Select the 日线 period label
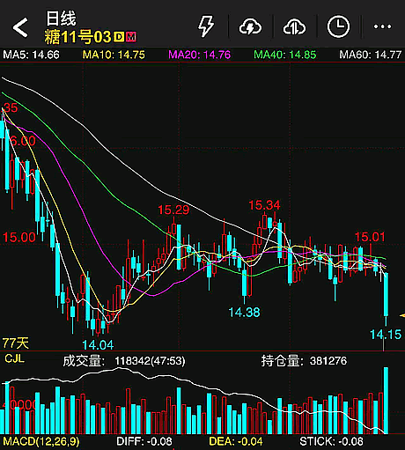The image size is (405, 450). pos(61,18)
